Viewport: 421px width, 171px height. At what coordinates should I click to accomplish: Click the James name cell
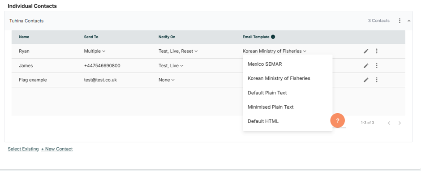point(26,65)
